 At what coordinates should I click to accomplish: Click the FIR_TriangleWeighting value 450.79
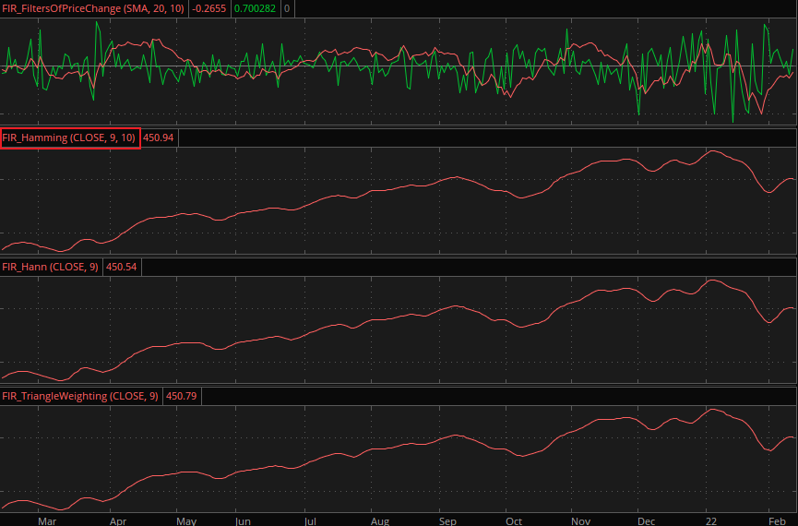(x=182, y=396)
